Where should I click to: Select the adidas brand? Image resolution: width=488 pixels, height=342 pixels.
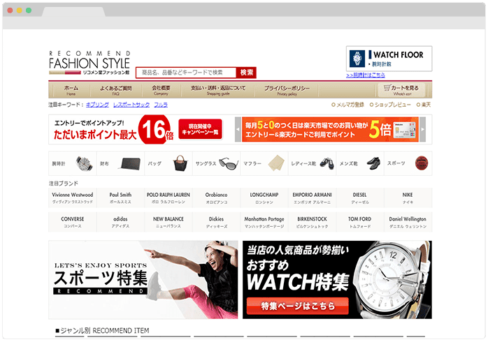pyautogui.click(x=120, y=222)
